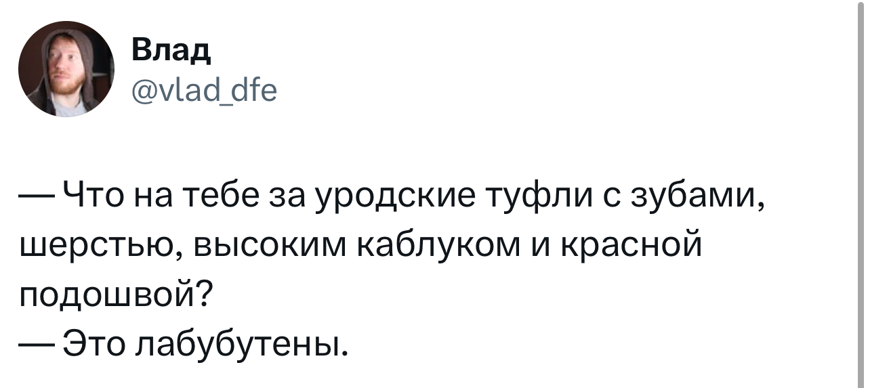Open Влад's profile avatar photo
The width and height of the screenshot is (870, 388).
click(66, 69)
